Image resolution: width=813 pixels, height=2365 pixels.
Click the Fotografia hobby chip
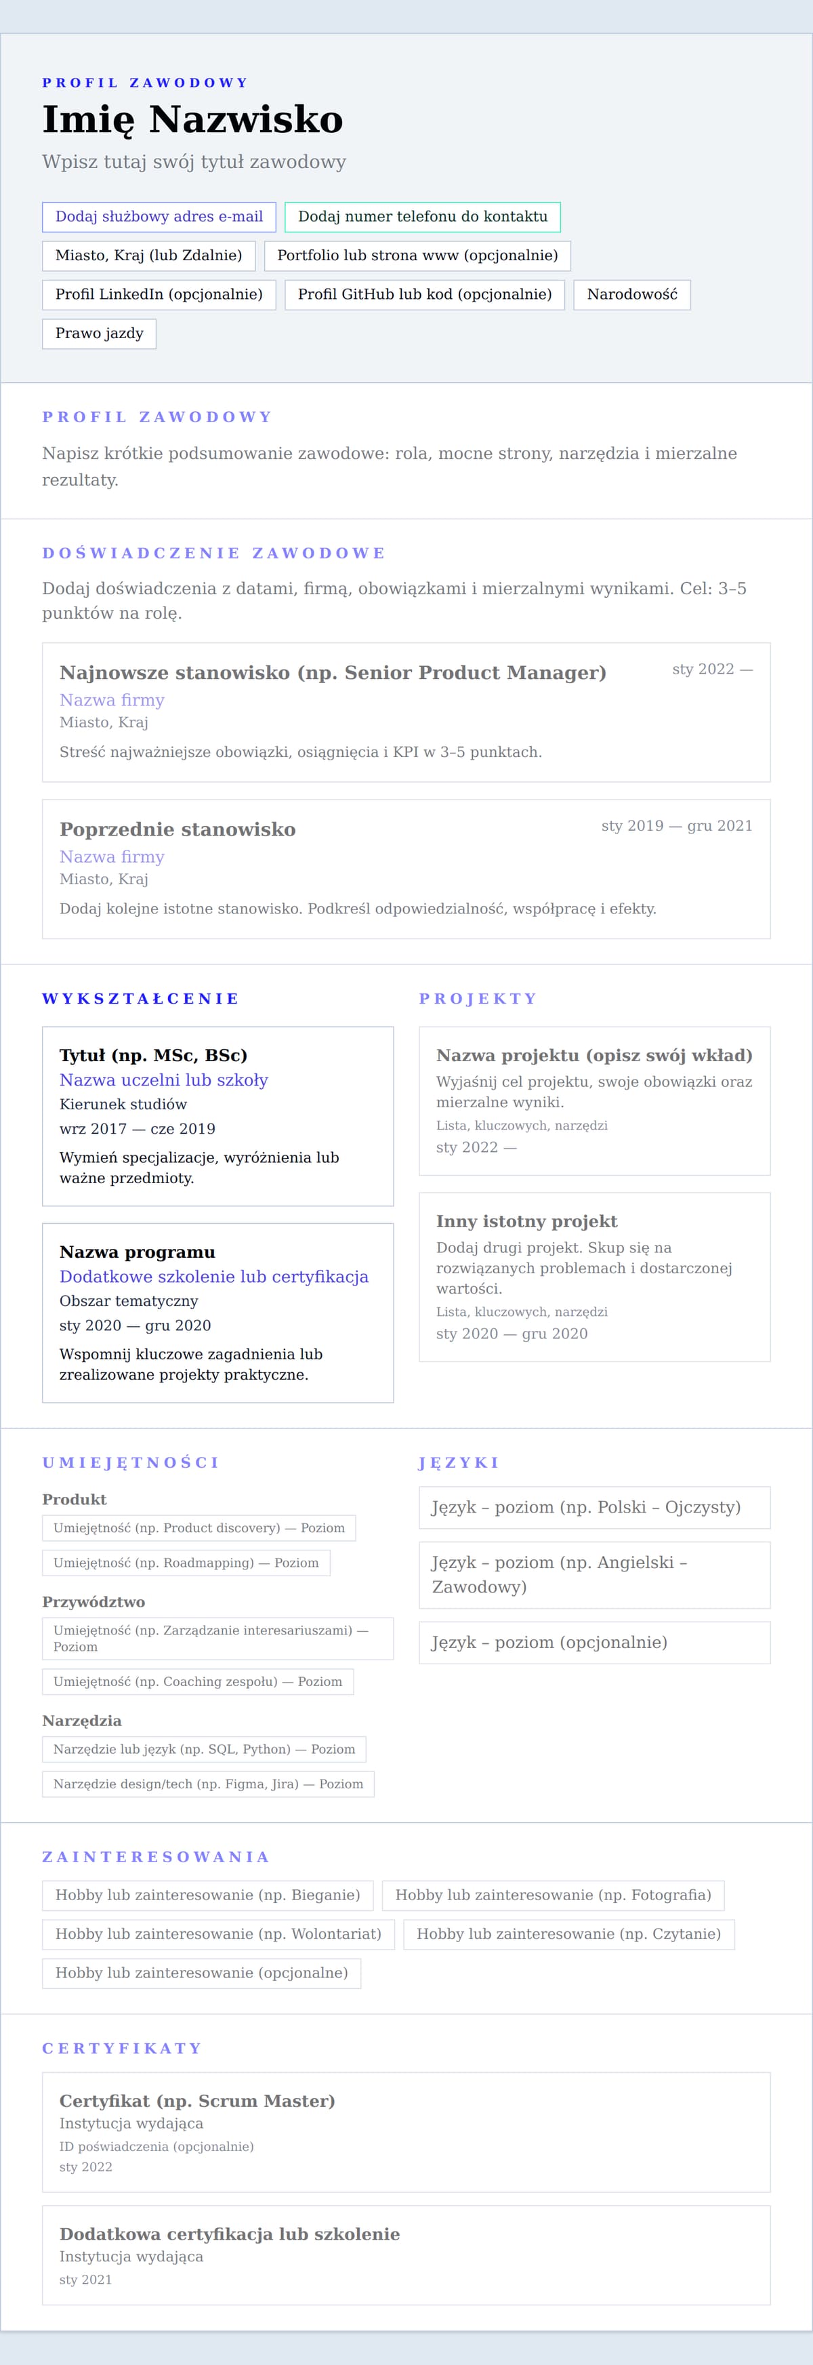pos(552,1895)
